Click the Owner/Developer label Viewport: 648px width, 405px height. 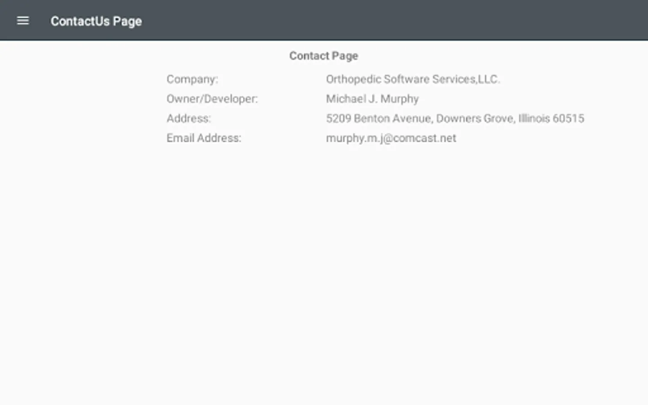212,99
